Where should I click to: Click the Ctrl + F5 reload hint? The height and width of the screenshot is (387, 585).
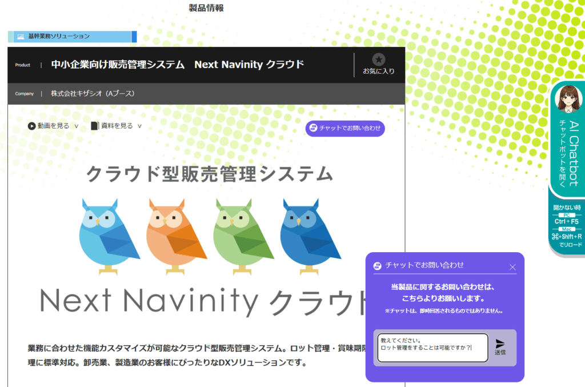566,221
